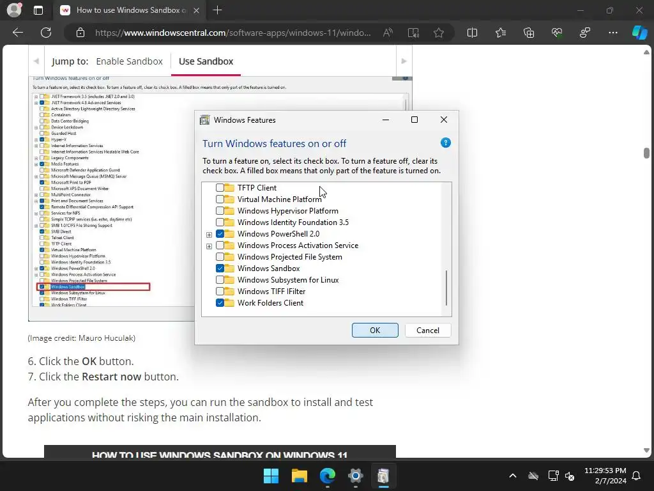Open split screen icon
Screen dimensions: 654x491
472,33
